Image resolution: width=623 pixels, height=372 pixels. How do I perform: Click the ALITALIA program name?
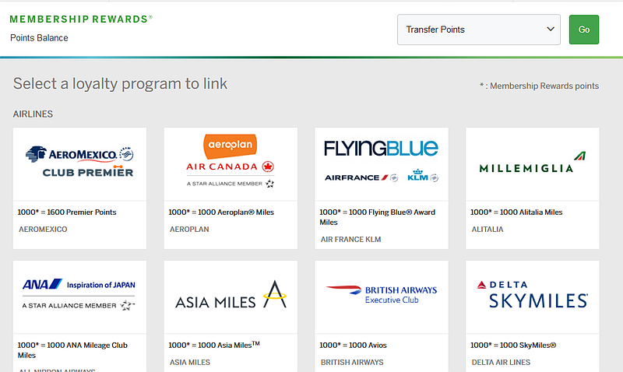pyautogui.click(x=487, y=229)
